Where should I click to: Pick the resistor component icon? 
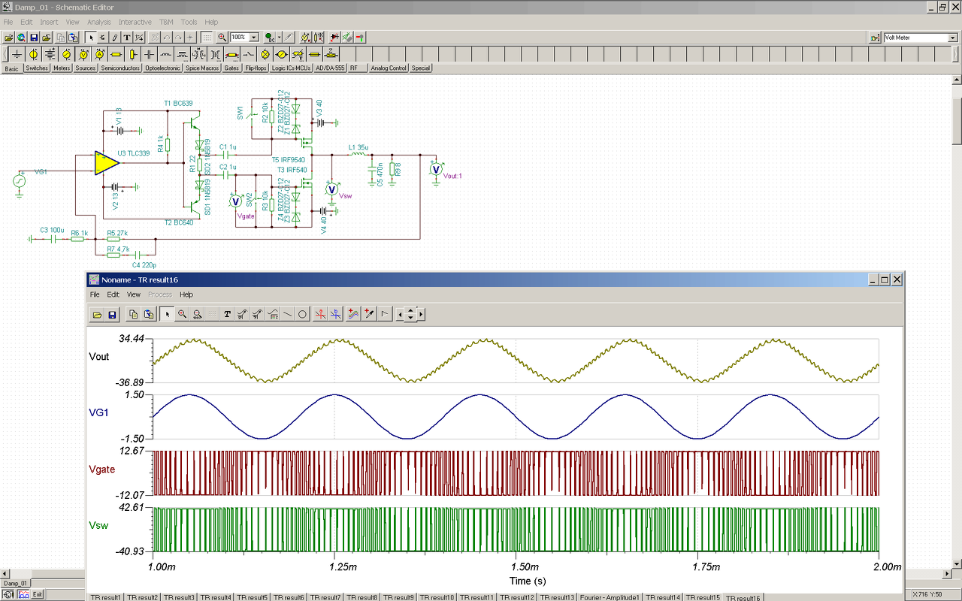point(116,54)
